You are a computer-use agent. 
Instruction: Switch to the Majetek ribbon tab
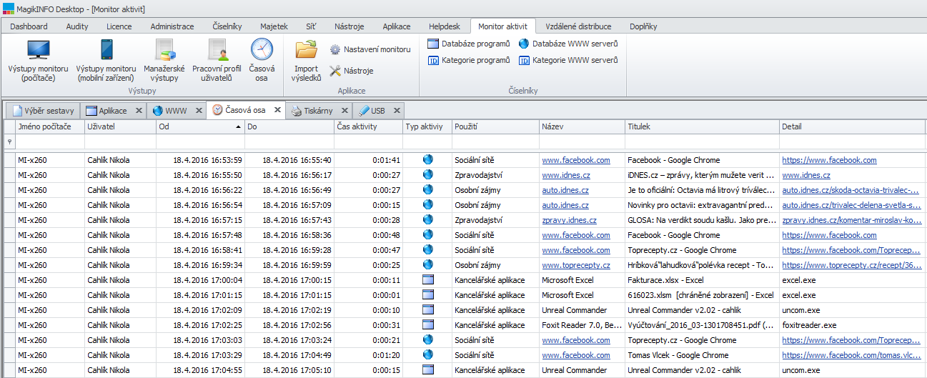click(x=274, y=26)
